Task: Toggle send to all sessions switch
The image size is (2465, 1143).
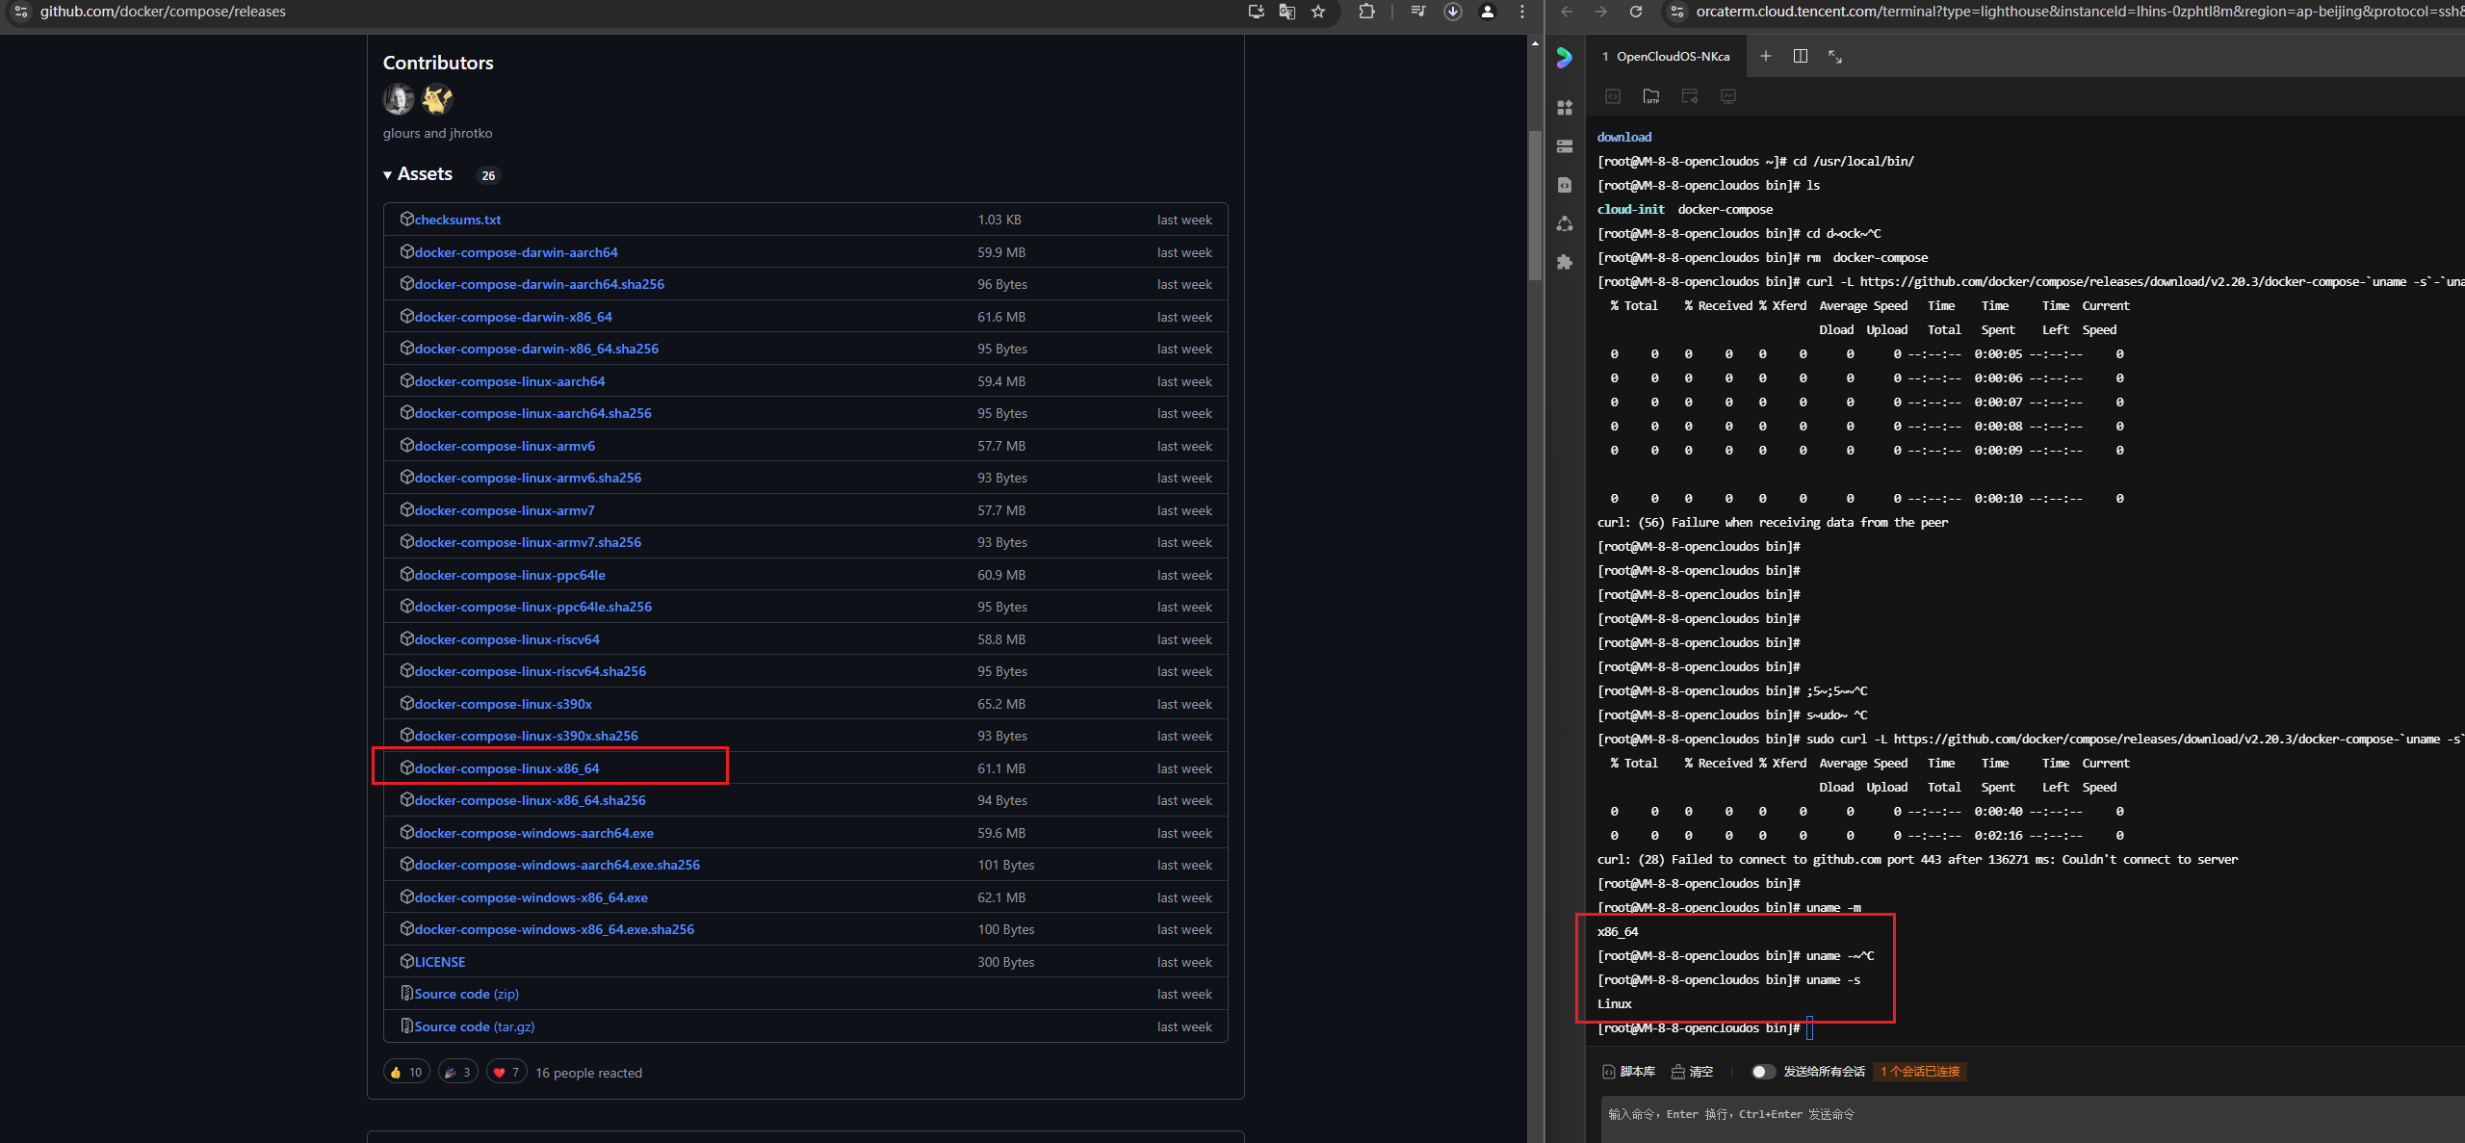Action: tap(1762, 1072)
